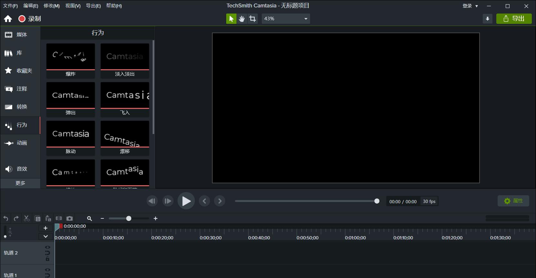Open the 媒体 media bin tab

pyautogui.click(x=20, y=35)
